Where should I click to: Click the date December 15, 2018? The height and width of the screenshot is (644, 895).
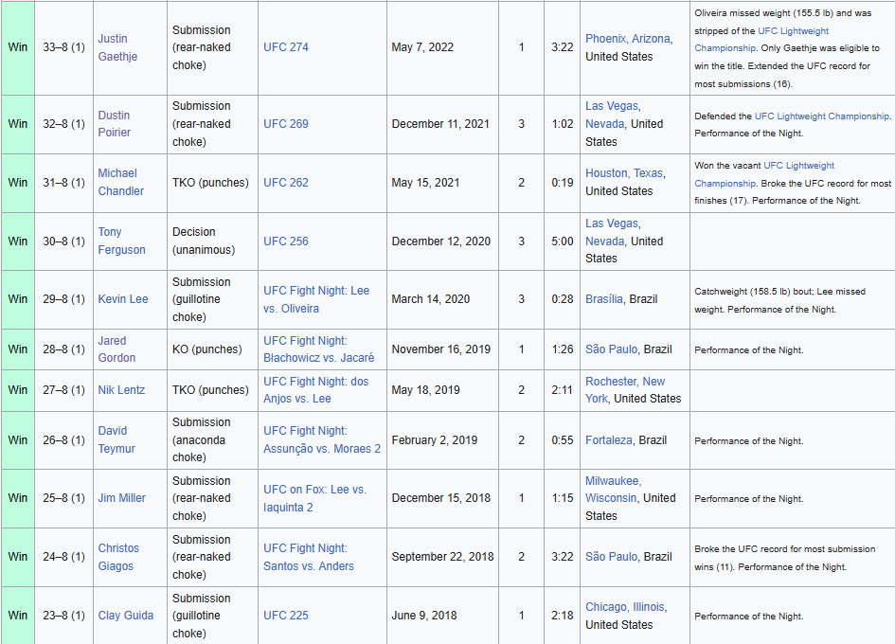tap(440, 498)
